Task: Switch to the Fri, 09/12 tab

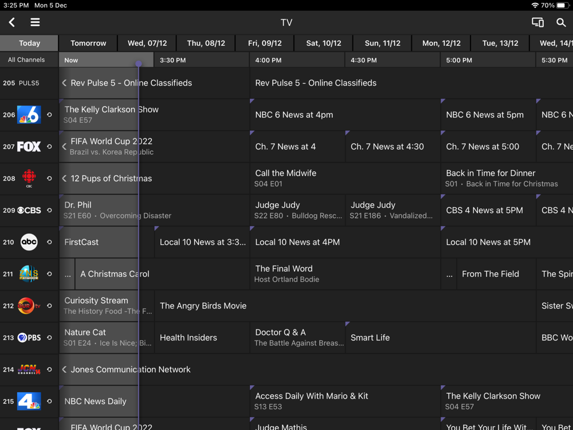Action: point(265,43)
